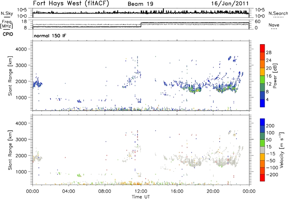The image size is (288, 199).
Task: Select the 'Beam 19' label
Action: click(140, 4)
